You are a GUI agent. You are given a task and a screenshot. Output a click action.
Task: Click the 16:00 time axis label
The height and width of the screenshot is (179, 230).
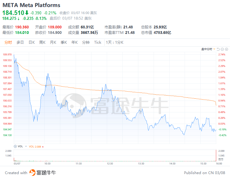(219, 164)
